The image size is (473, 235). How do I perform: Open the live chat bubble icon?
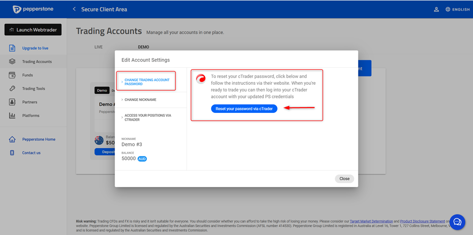tap(457, 222)
